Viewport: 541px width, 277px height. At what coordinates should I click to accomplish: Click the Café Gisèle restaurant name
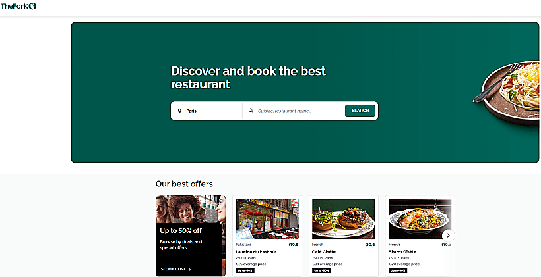click(x=324, y=252)
